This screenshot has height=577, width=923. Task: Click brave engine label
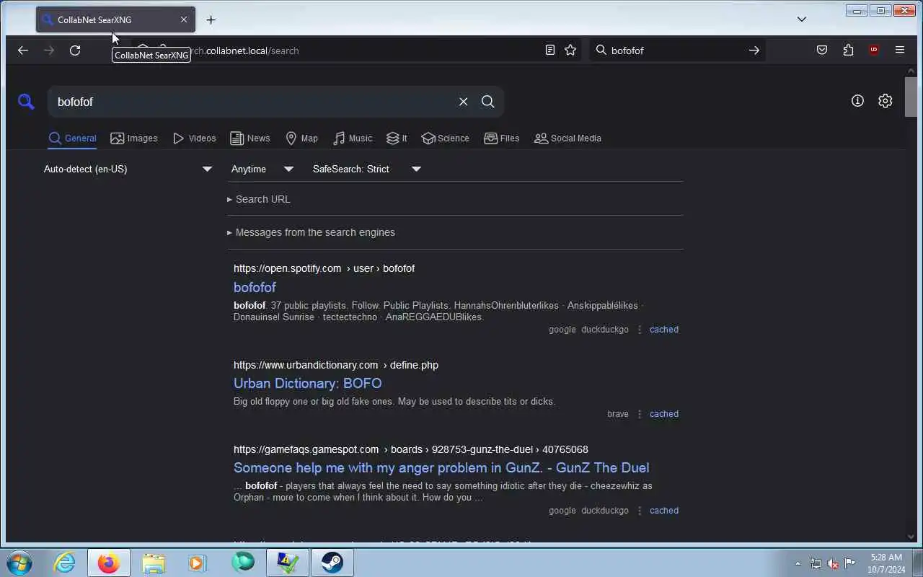click(618, 414)
